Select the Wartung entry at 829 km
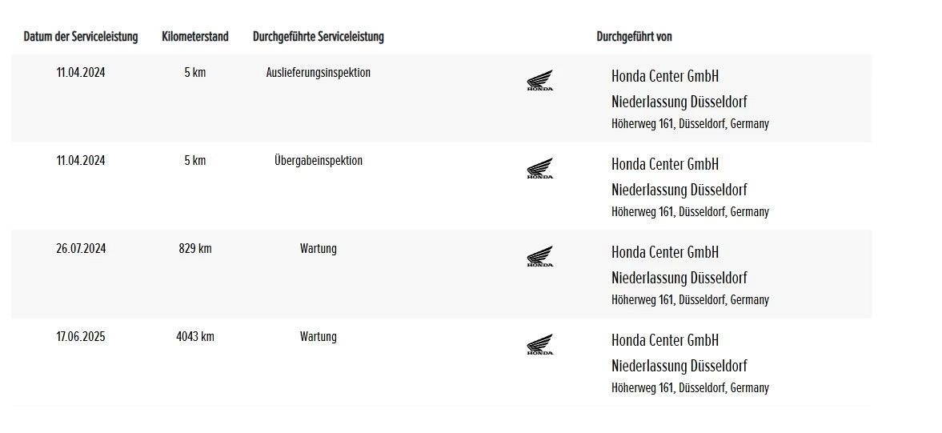 coord(318,249)
